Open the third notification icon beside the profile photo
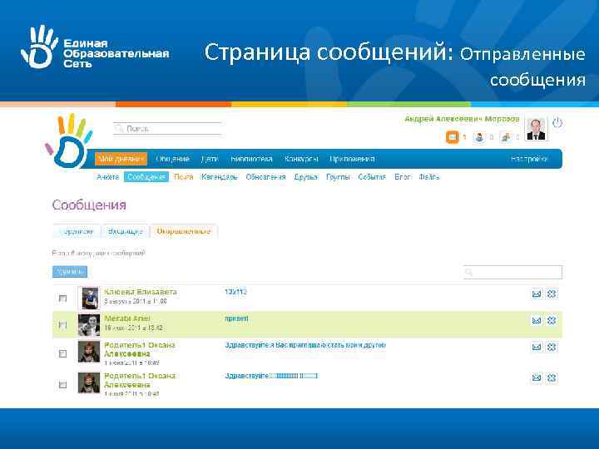Viewport: 599px width, 449px height. tap(506, 137)
